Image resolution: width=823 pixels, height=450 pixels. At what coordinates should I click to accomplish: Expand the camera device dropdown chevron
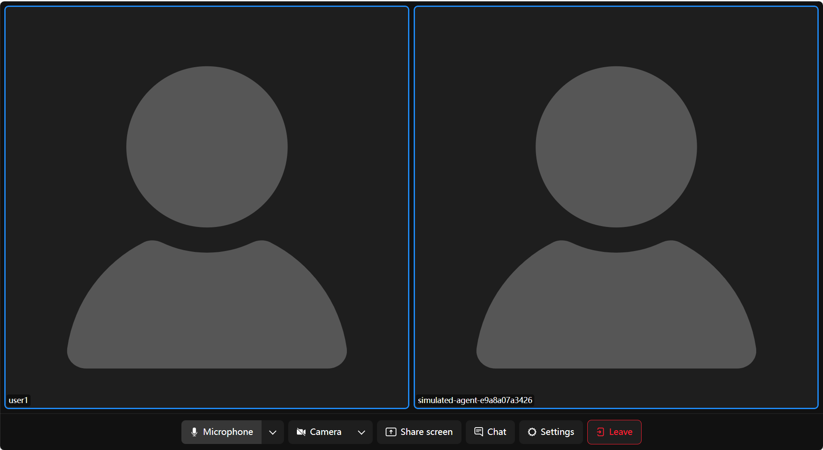(362, 432)
